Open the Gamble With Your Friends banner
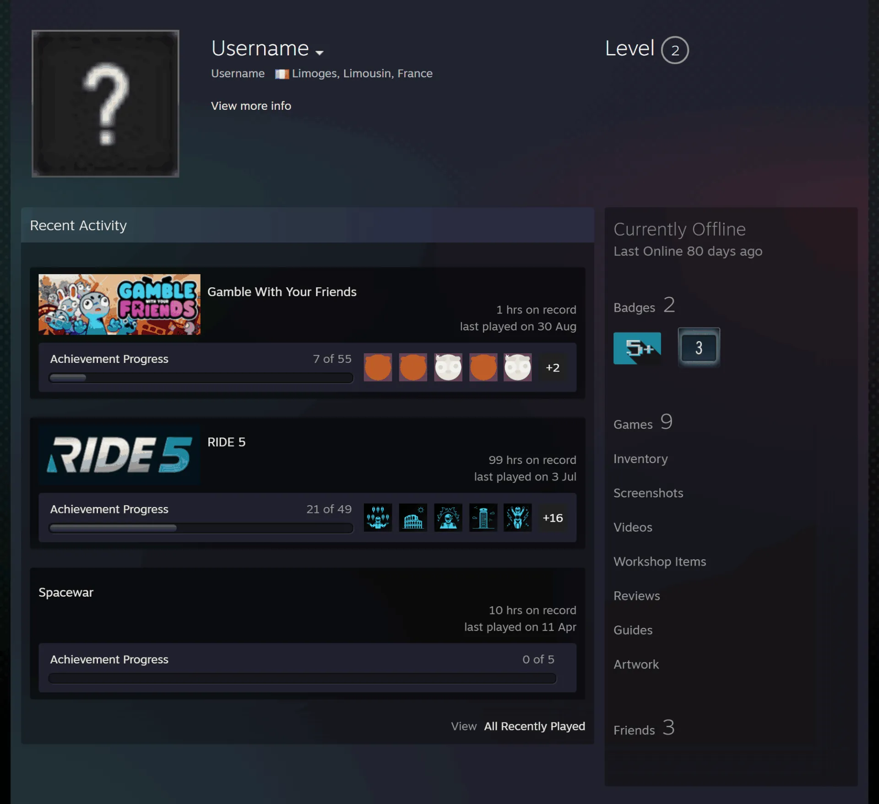Screen dimensions: 879x804 (x=119, y=304)
